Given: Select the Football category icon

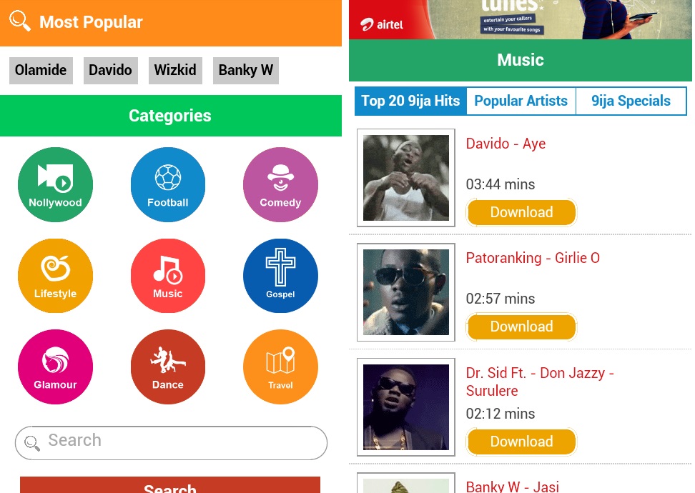Looking at the screenshot, I should coord(168,184).
